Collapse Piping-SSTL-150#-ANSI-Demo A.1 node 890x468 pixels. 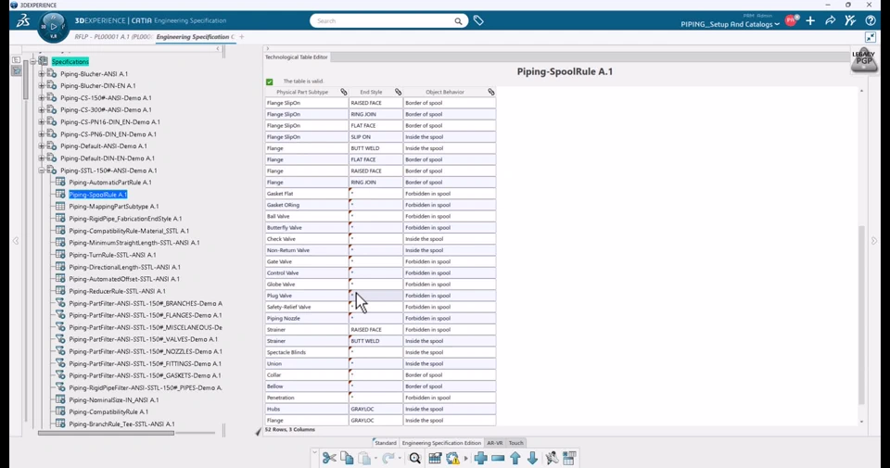pos(42,171)
